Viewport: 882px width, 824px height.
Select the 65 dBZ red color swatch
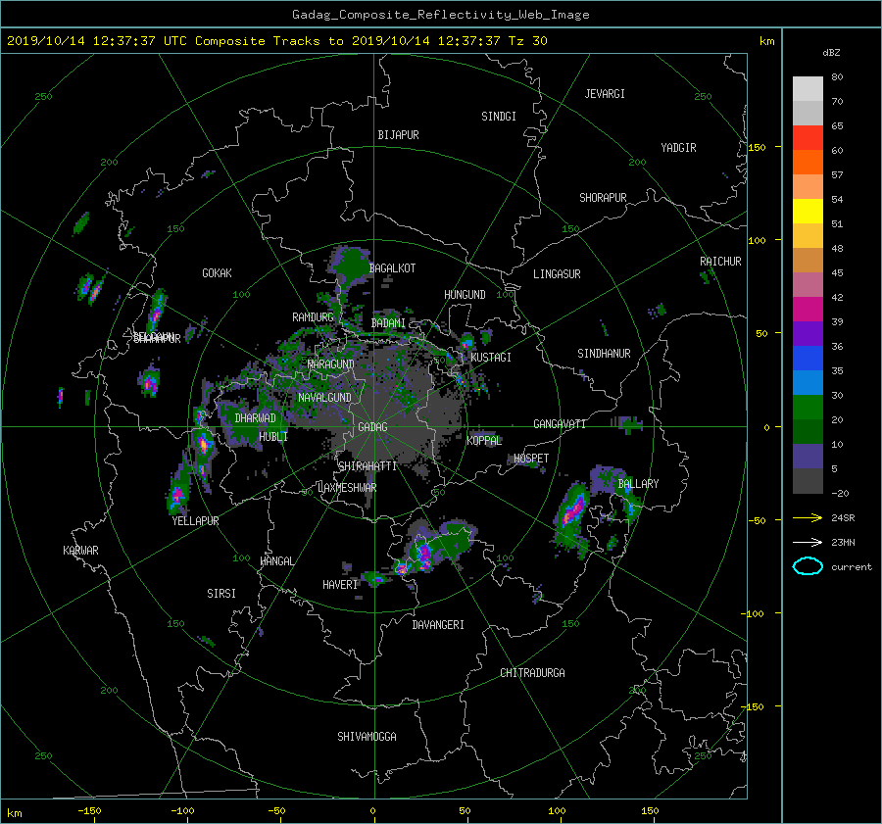808,137
